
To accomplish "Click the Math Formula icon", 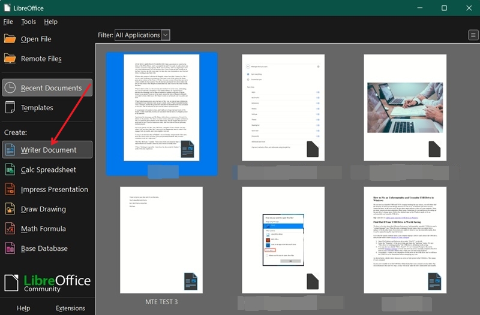I will pyautogui.click(x=10, y=229).
